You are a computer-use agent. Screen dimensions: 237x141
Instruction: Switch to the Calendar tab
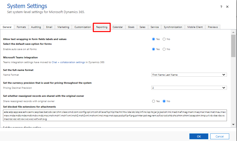click(x=118, y=27)
